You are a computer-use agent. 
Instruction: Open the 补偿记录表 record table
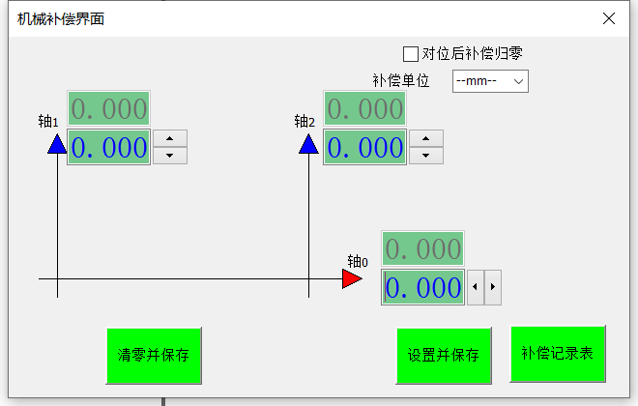[x=558, y=353]
